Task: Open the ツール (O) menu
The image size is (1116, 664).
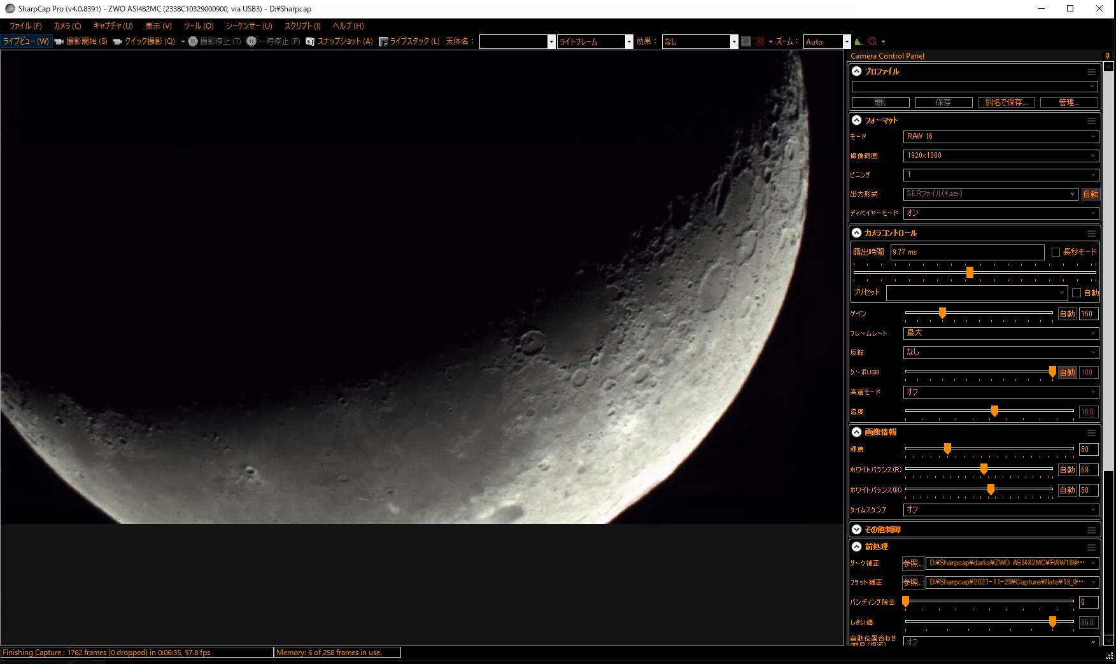Action: (199, 26)
